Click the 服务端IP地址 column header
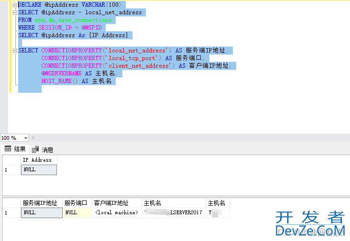 click(x=41, y=203)
